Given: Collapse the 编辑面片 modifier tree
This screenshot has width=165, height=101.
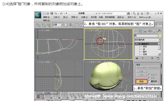Looking at the screenshot, I should (x=139, y=44).
